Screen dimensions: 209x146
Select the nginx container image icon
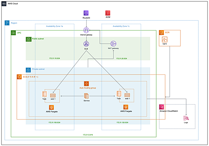[165, 40]
